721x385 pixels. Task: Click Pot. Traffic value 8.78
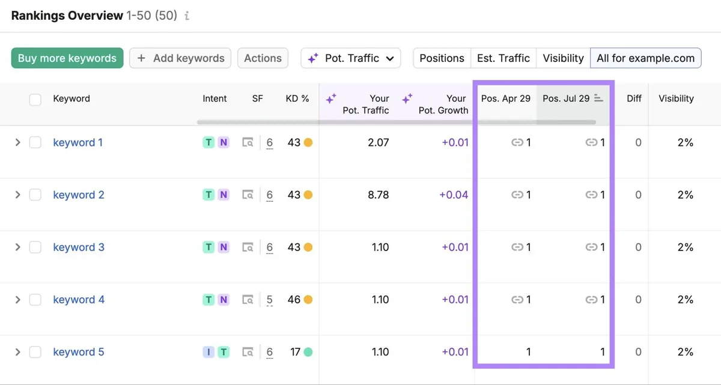coord(379,195)
